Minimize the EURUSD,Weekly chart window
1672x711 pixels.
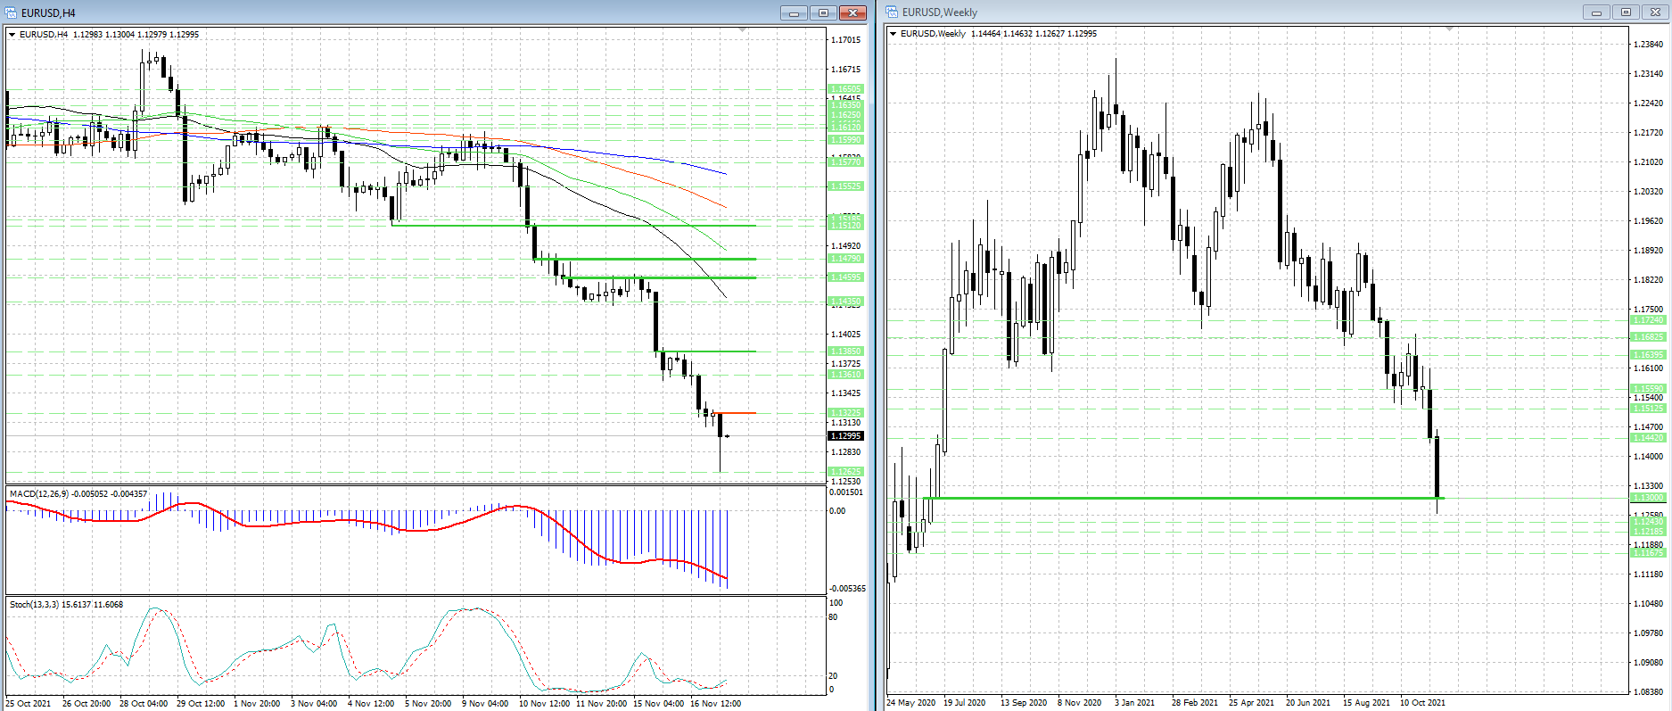[x=1596, y=12]
